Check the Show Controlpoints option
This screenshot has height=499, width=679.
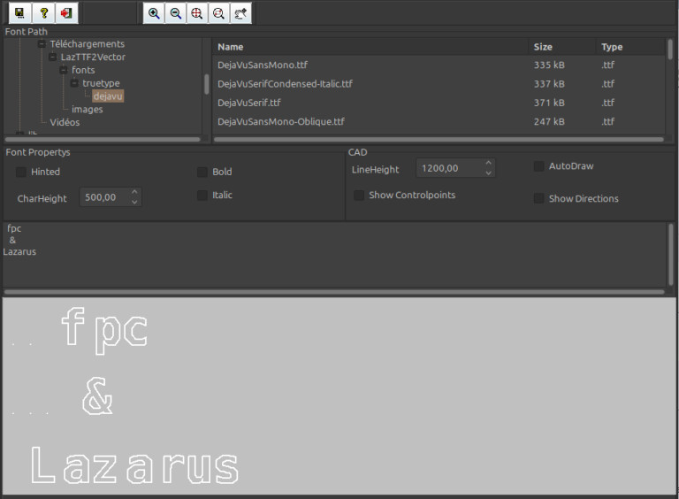[x=359, y=195]
